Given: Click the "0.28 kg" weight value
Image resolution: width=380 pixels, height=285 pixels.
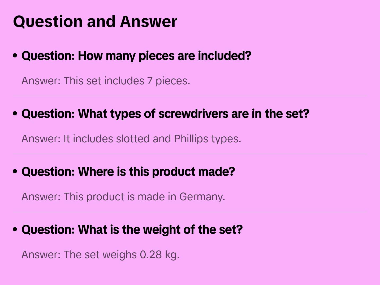Looking at the screenshot, I should [x=159, y=255].
